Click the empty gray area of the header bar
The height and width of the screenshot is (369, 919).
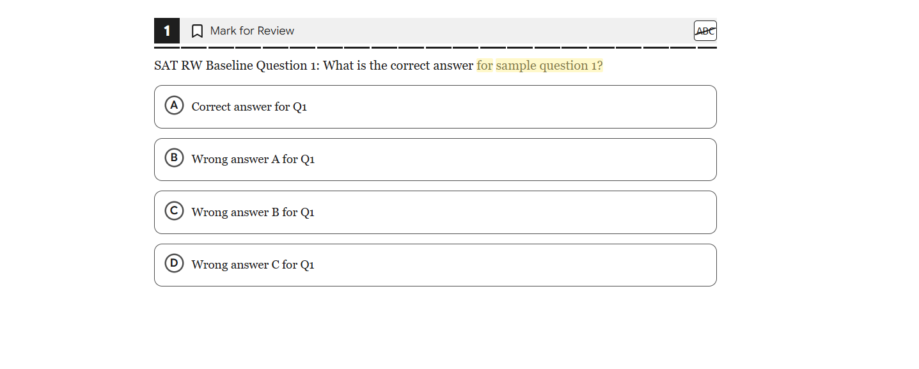(x=492, y=31)
